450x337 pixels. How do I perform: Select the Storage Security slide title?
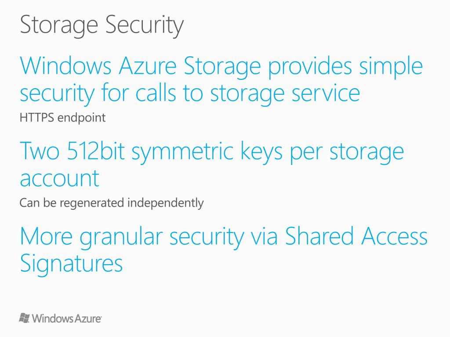click(x=102, y=25)
